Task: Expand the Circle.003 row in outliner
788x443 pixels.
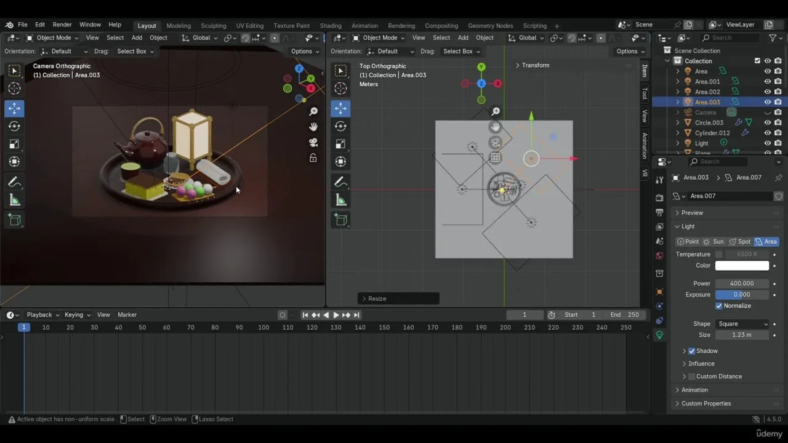Action: (678, 122)
